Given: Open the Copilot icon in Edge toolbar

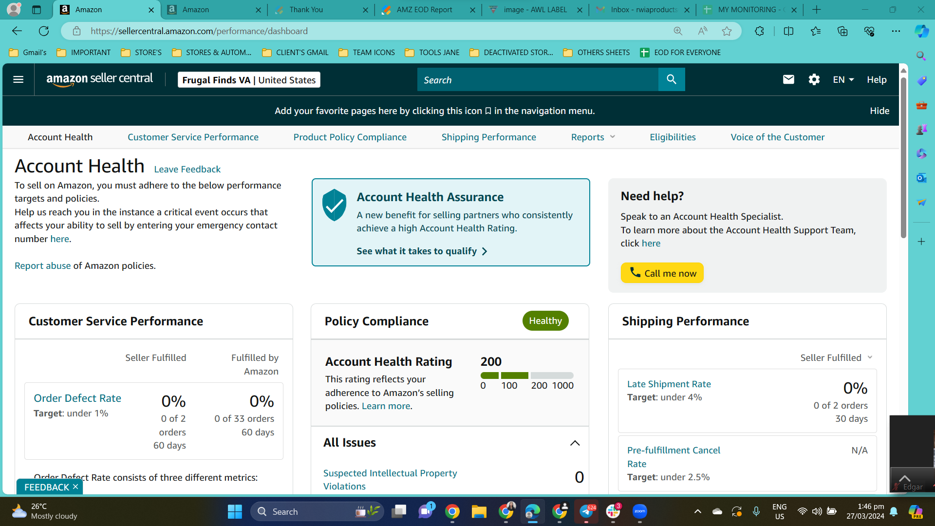Looking at the screenshot, I should 921,31.
